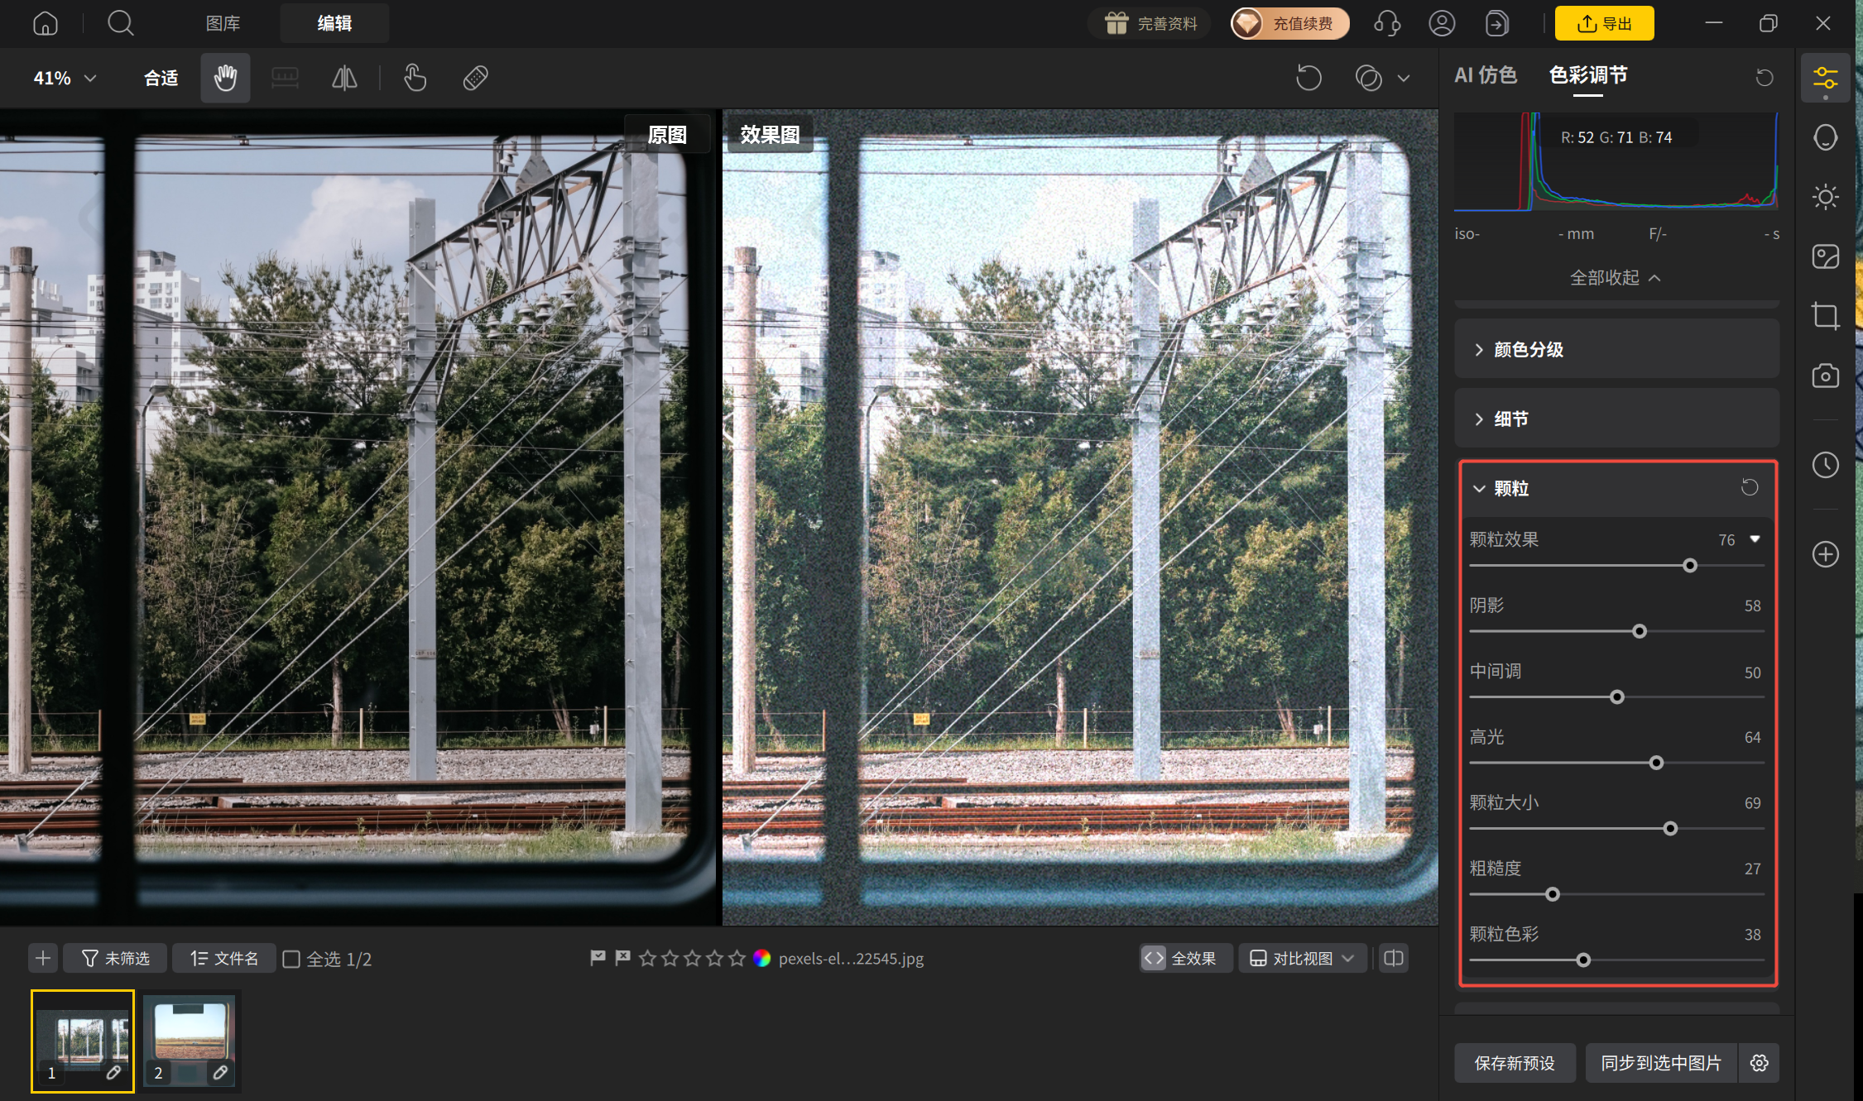1863x1101 pixels.
Task: Set the first rating star
Action: click(x=647, y=958)
